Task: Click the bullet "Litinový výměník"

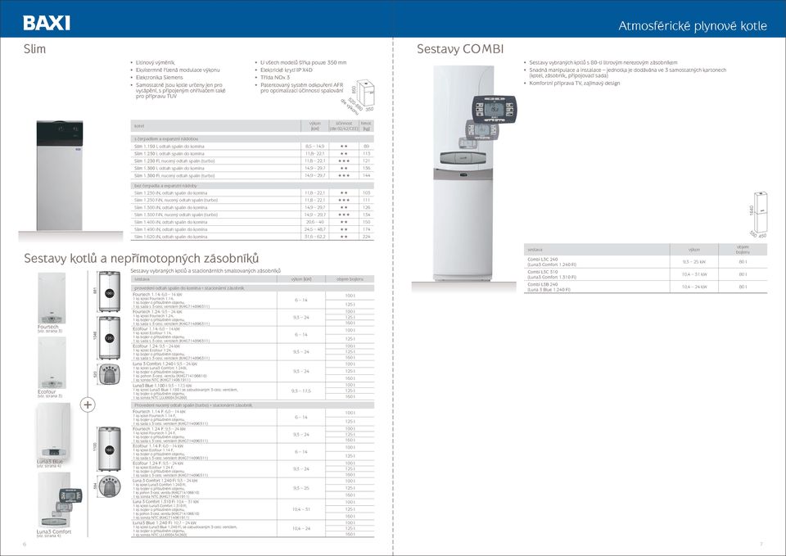Action: pyautogui.click(x=156, y=63)
